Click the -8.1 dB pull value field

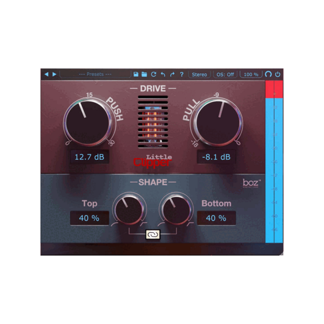tap(216, 157)
